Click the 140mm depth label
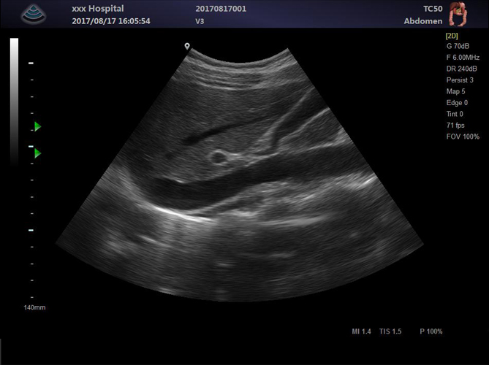The image size is (489, 365). coord(34,307)
